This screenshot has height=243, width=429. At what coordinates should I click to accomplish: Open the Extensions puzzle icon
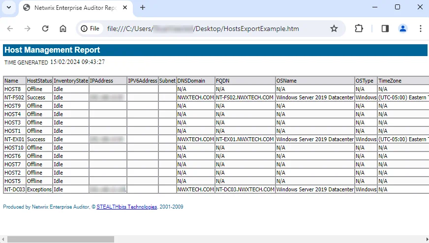pos(359,29)
